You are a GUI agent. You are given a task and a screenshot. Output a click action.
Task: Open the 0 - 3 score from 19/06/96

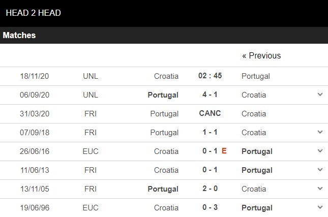[x=210, y=207]
